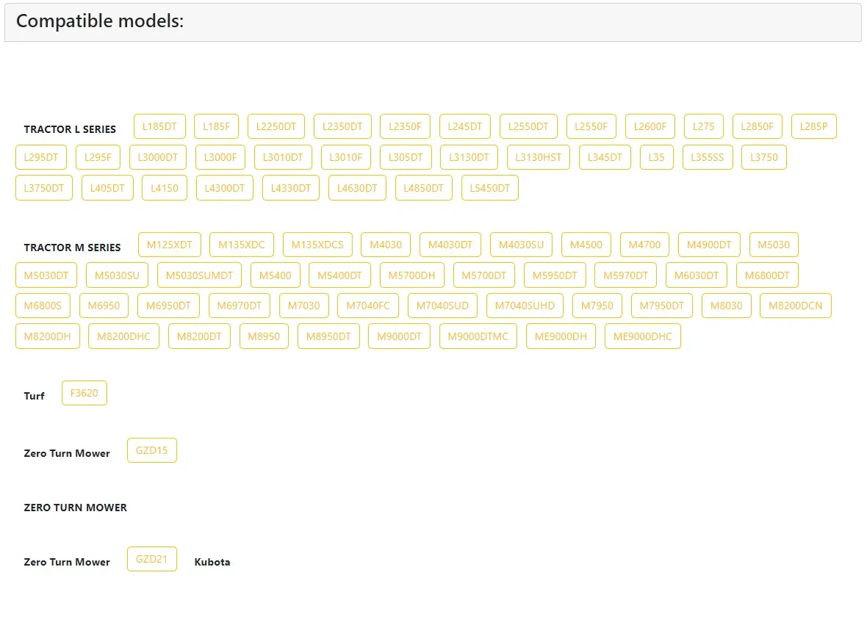Select the M6950 model tag
This screenshot has height=639, width=867.
click(104, 306)
